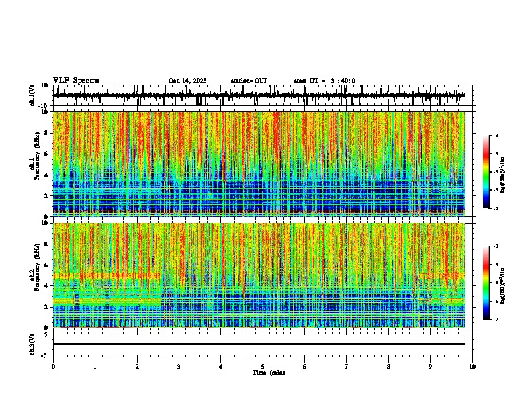Click the "2" kHz tick on ch.1 spectrogram
This screenshot has height=411, width=532.
pos(46,195)
